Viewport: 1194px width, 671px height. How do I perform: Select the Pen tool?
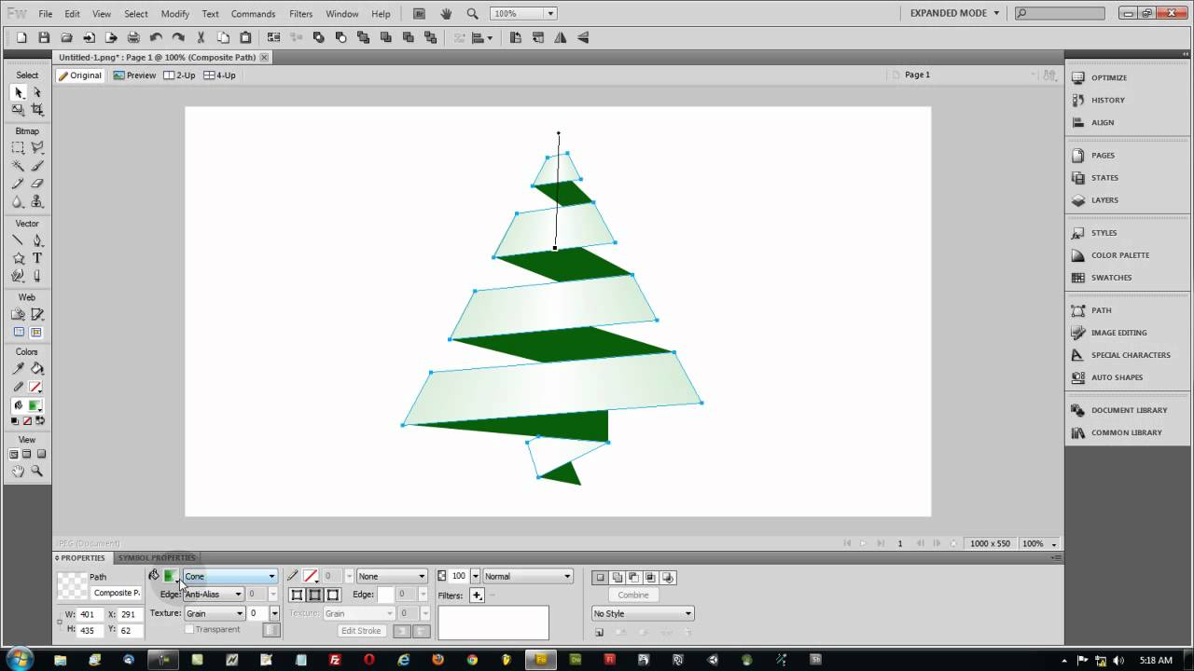click(x=37, y=240)
